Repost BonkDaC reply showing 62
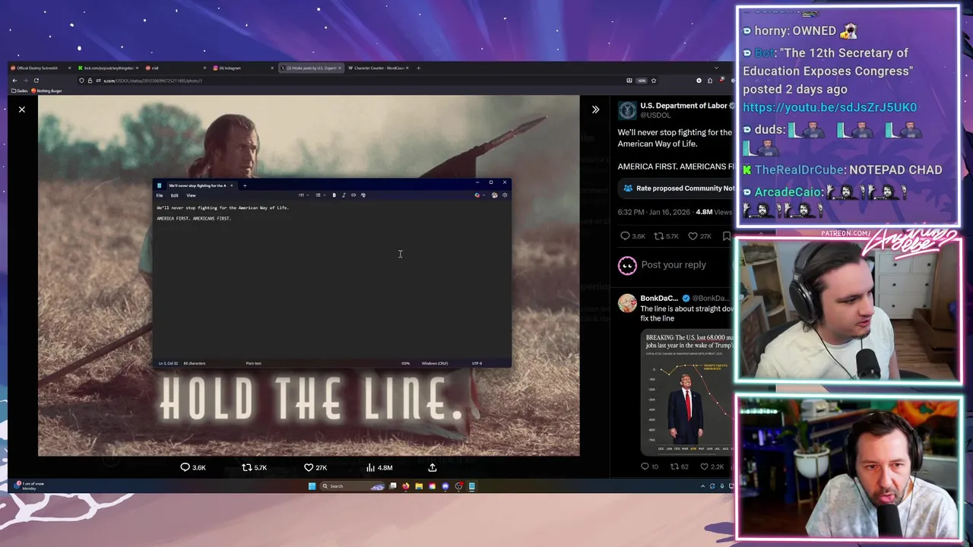This screenshot has height=547, width=973. (673, 466)
